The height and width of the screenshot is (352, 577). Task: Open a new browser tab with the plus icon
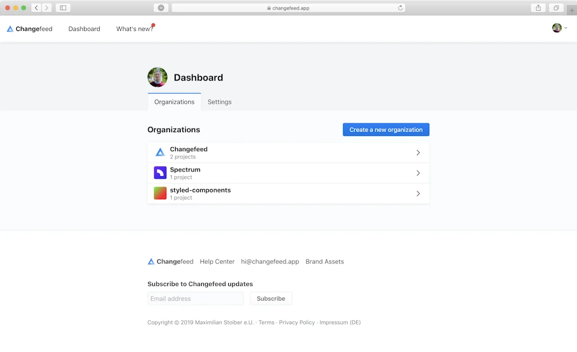[571, 10]
